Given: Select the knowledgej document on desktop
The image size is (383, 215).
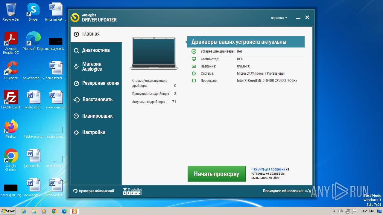Looking at the screenshot, I should point(33,188).
